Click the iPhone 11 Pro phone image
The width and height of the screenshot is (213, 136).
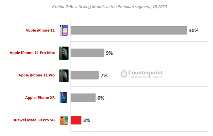[64, 75]
